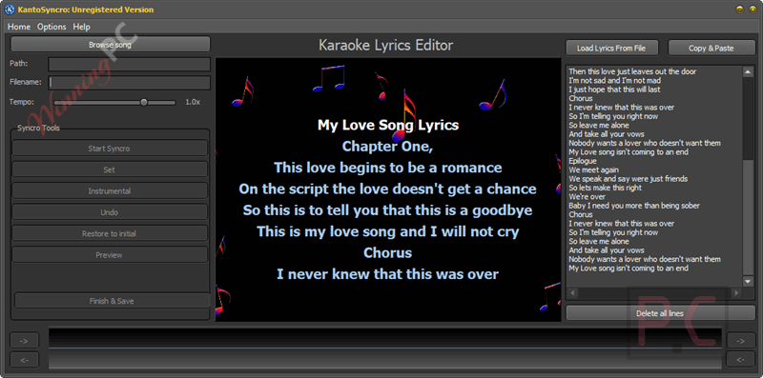The width and height of the screenshot is (763, 378).
Task: Click the Restore to initial button
Action: (110, 233)
